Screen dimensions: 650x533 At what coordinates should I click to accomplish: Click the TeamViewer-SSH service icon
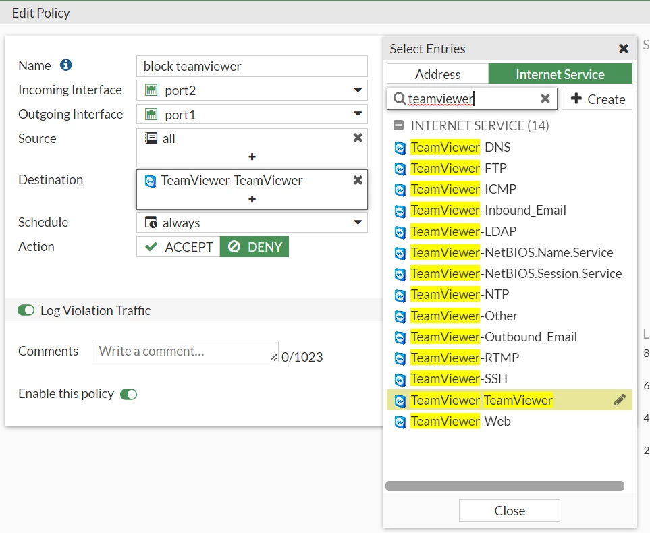(x=400, y=379)
